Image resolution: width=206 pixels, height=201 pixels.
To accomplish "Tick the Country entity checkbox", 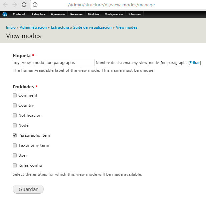I will click(15, 105).
